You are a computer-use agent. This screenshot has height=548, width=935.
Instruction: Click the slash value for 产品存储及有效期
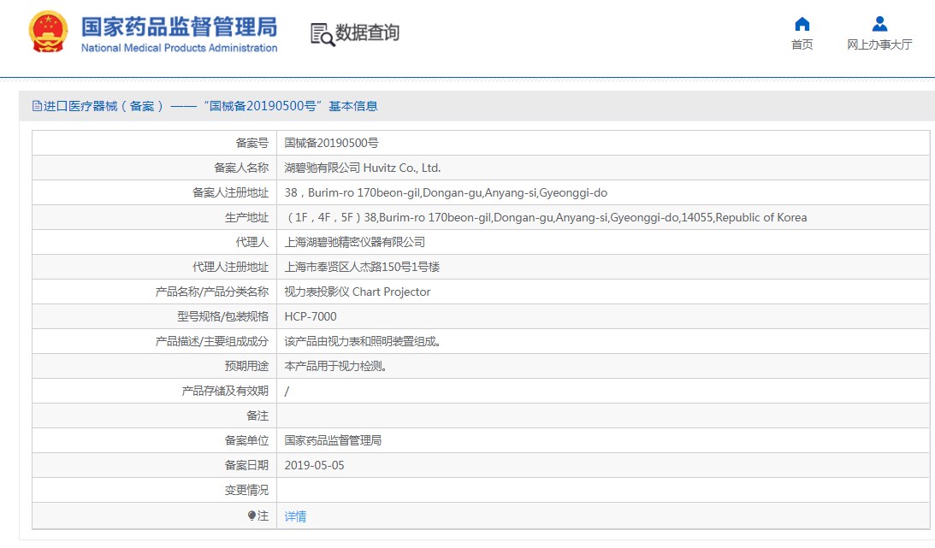[287, 392]
